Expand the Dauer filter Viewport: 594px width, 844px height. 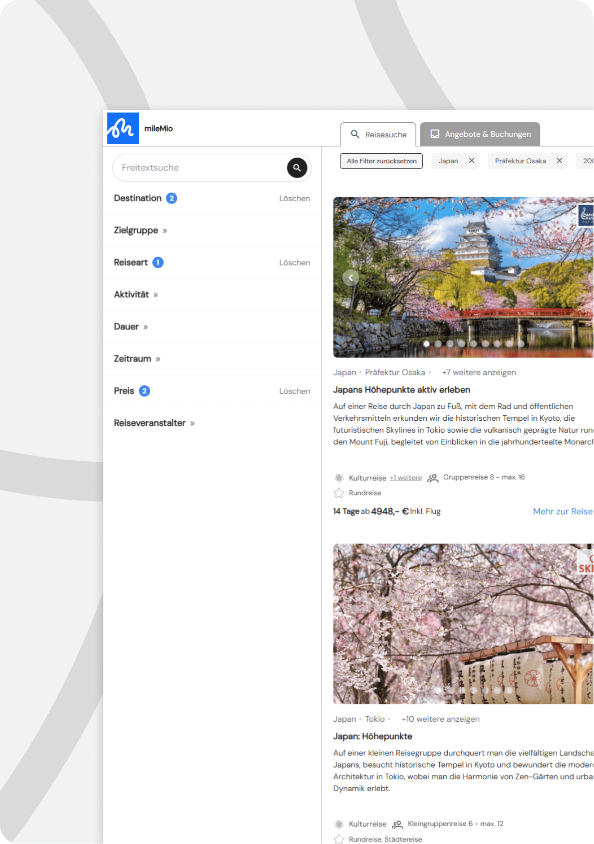point(131,327)
